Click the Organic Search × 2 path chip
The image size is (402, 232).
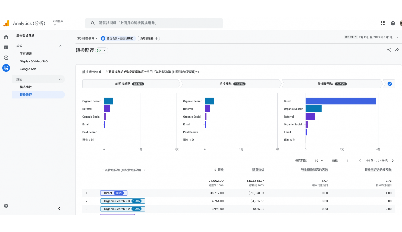click(123, 209)
